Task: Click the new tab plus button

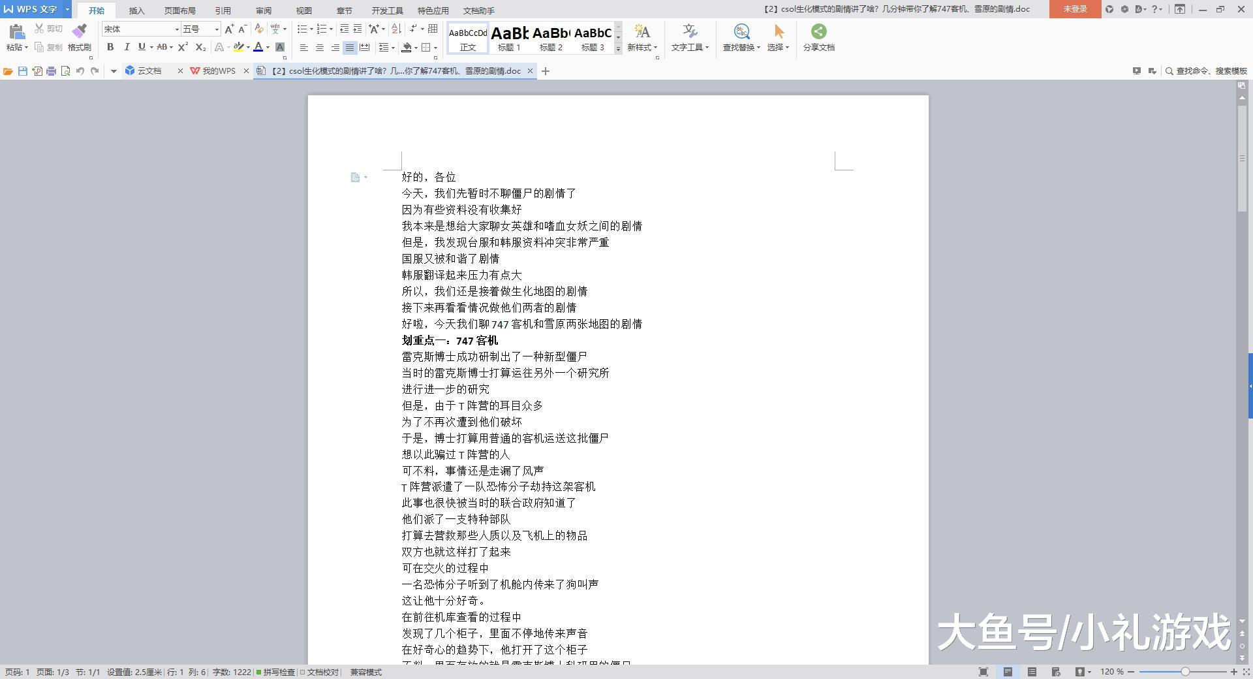Action: [546, 71]
